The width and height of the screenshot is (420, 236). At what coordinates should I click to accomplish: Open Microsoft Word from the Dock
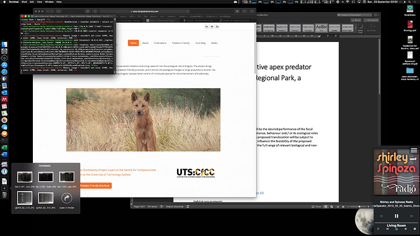click(4, 154)
